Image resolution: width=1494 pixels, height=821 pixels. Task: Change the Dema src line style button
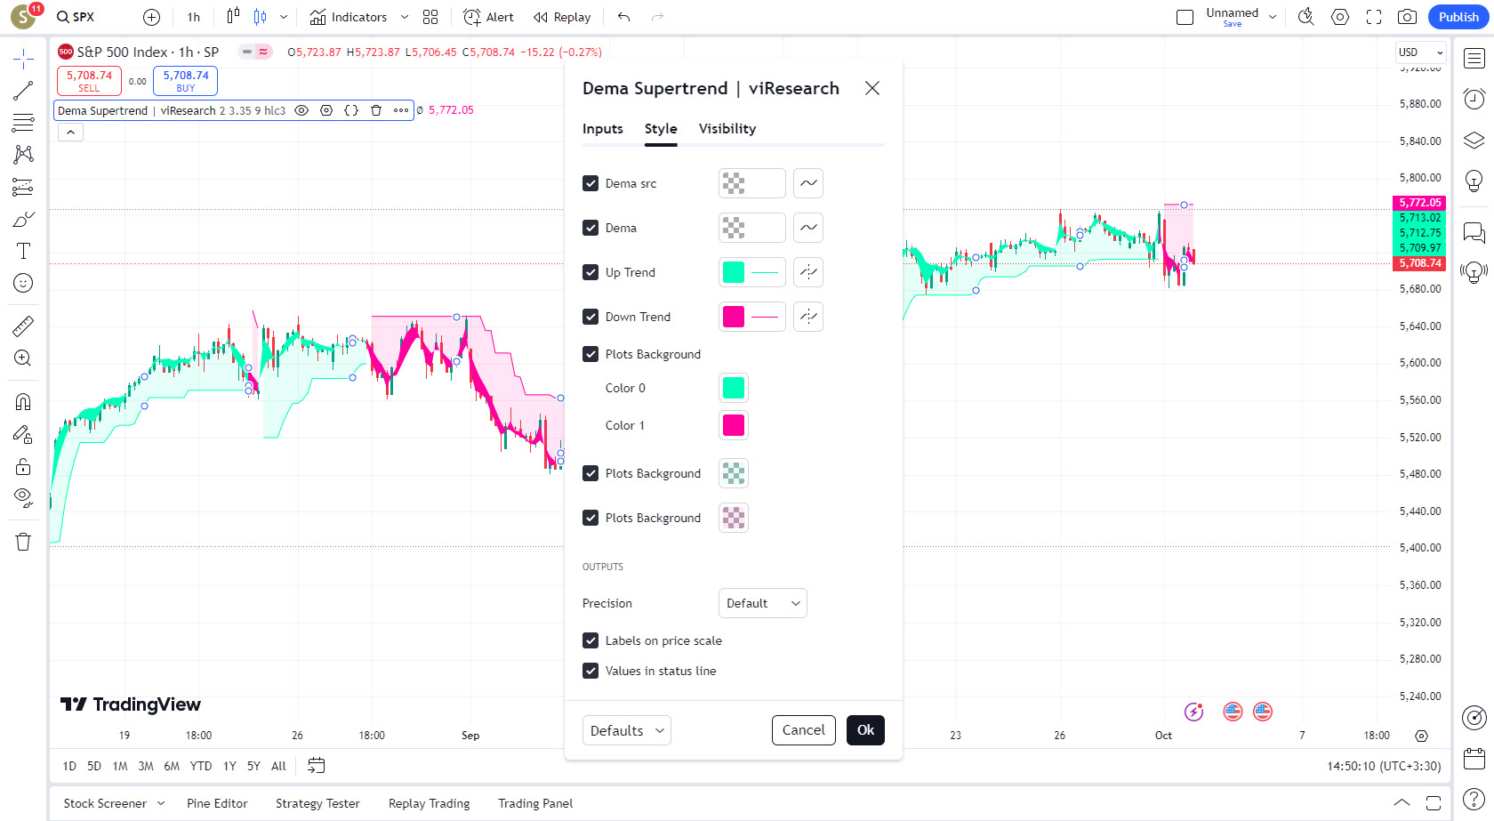(x=808, y=183)
